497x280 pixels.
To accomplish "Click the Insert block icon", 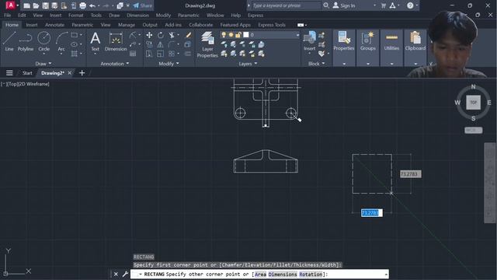I will click(x=309, y=40).
